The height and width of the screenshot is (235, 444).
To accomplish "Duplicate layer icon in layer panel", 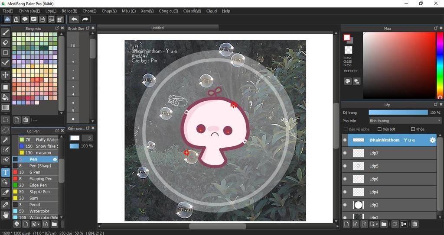I will [x=395, y=224].
